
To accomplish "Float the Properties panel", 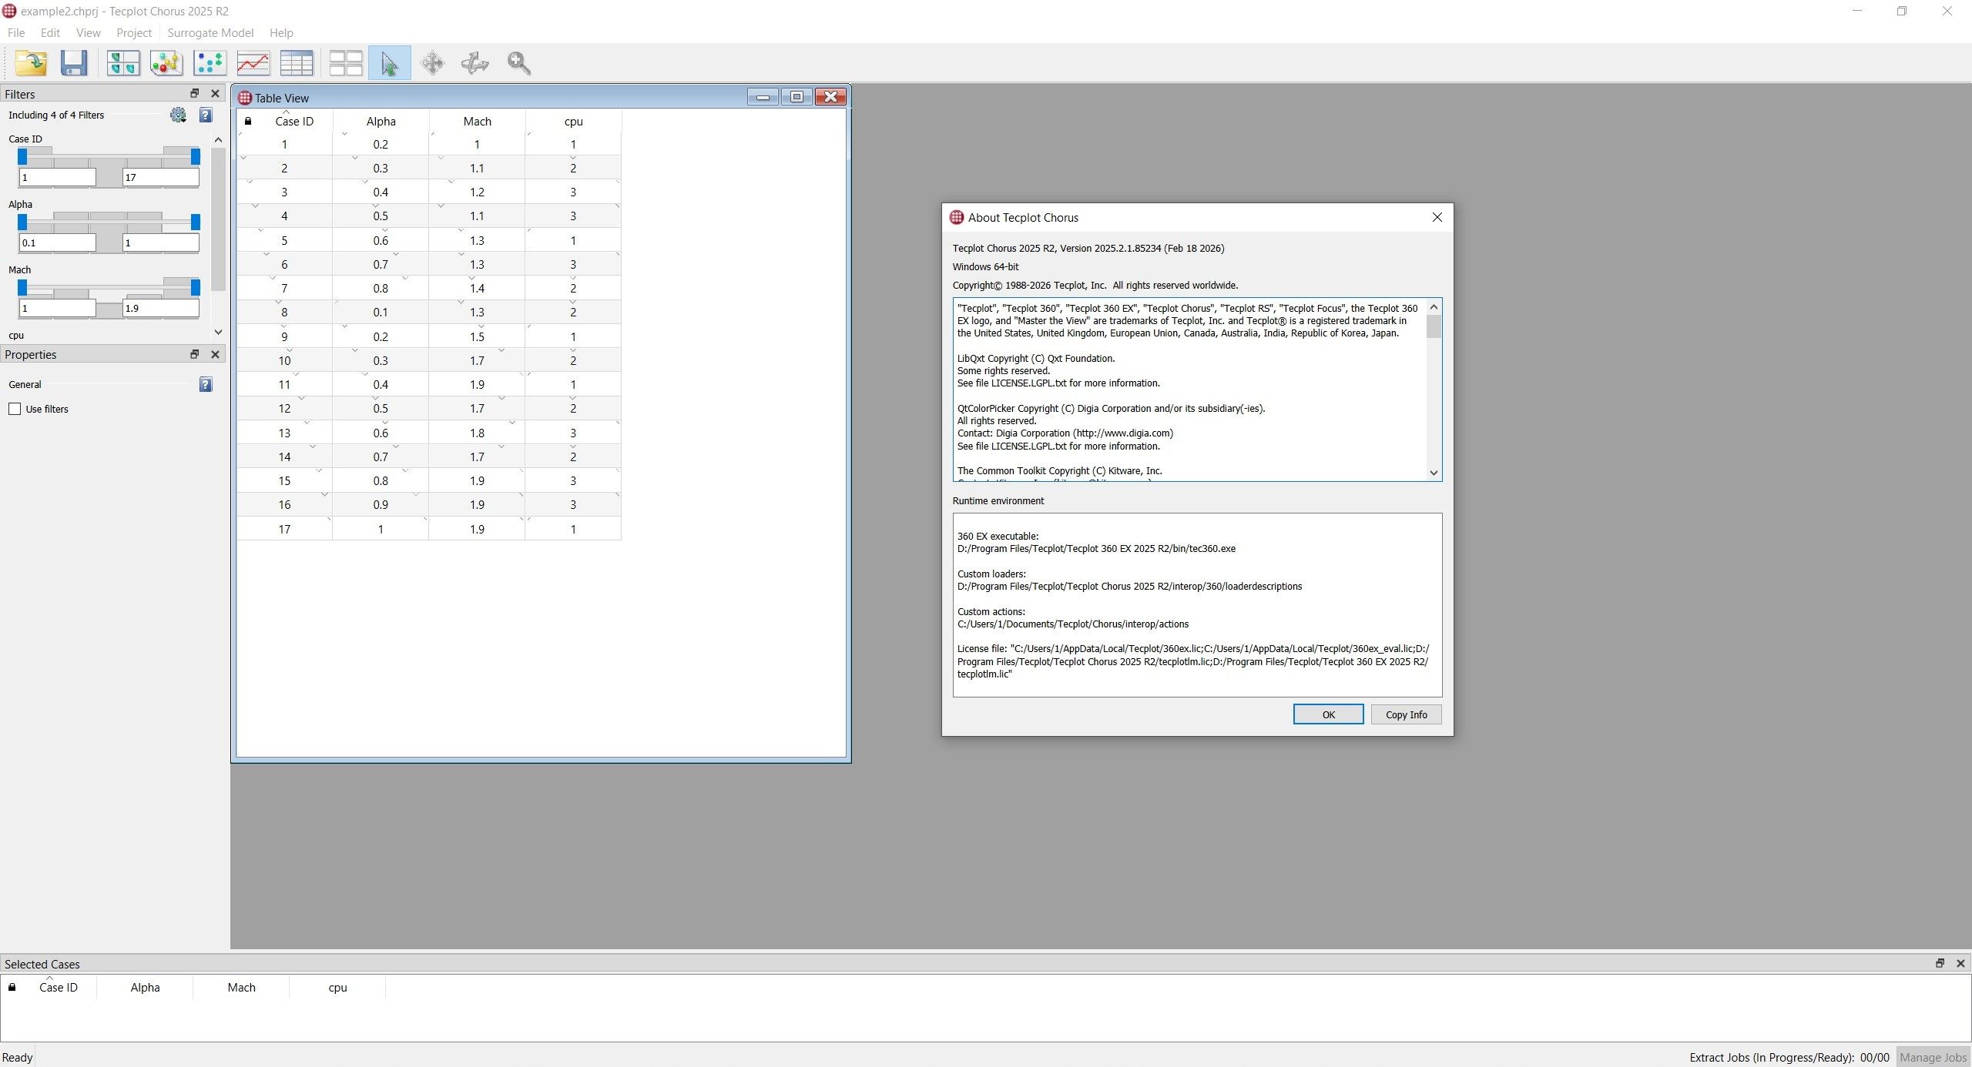I will click(x=195, y=354).
